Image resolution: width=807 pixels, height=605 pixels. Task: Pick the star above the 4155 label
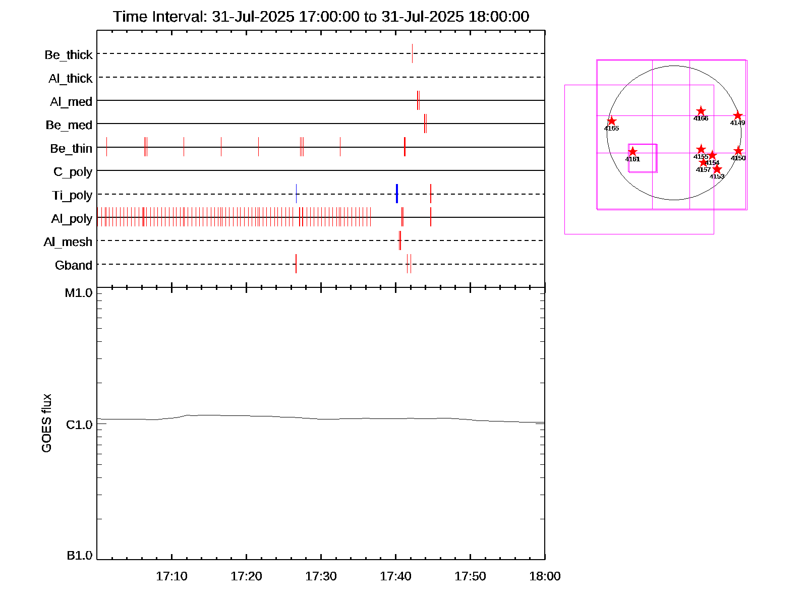tap(701, 149)
